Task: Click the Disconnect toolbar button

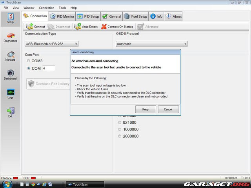Action: tap(59, 27)
